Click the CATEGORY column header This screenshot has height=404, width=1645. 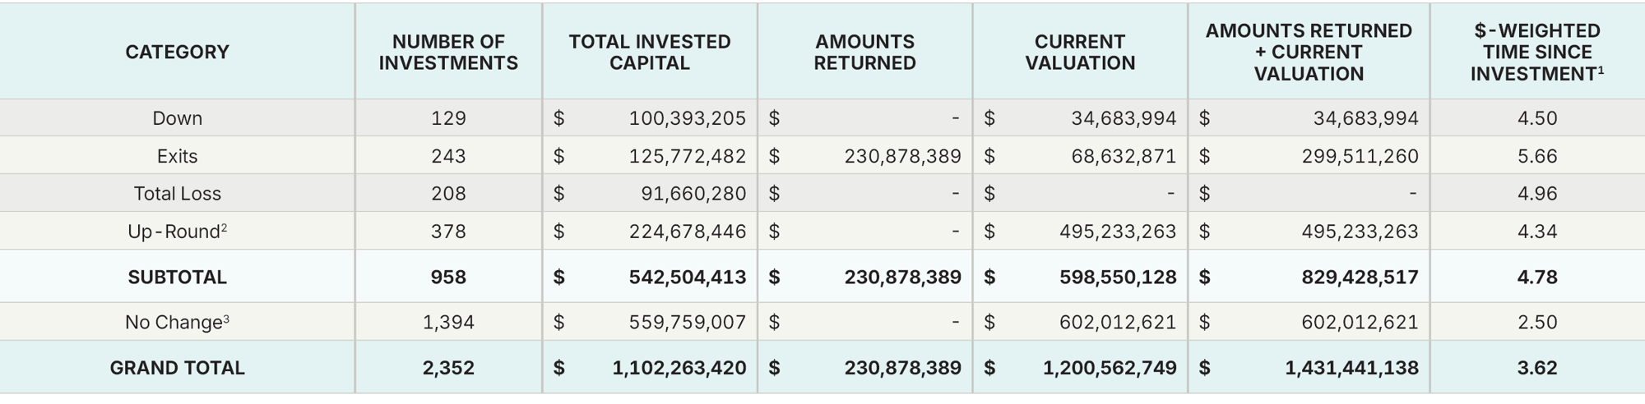point(177,52)
